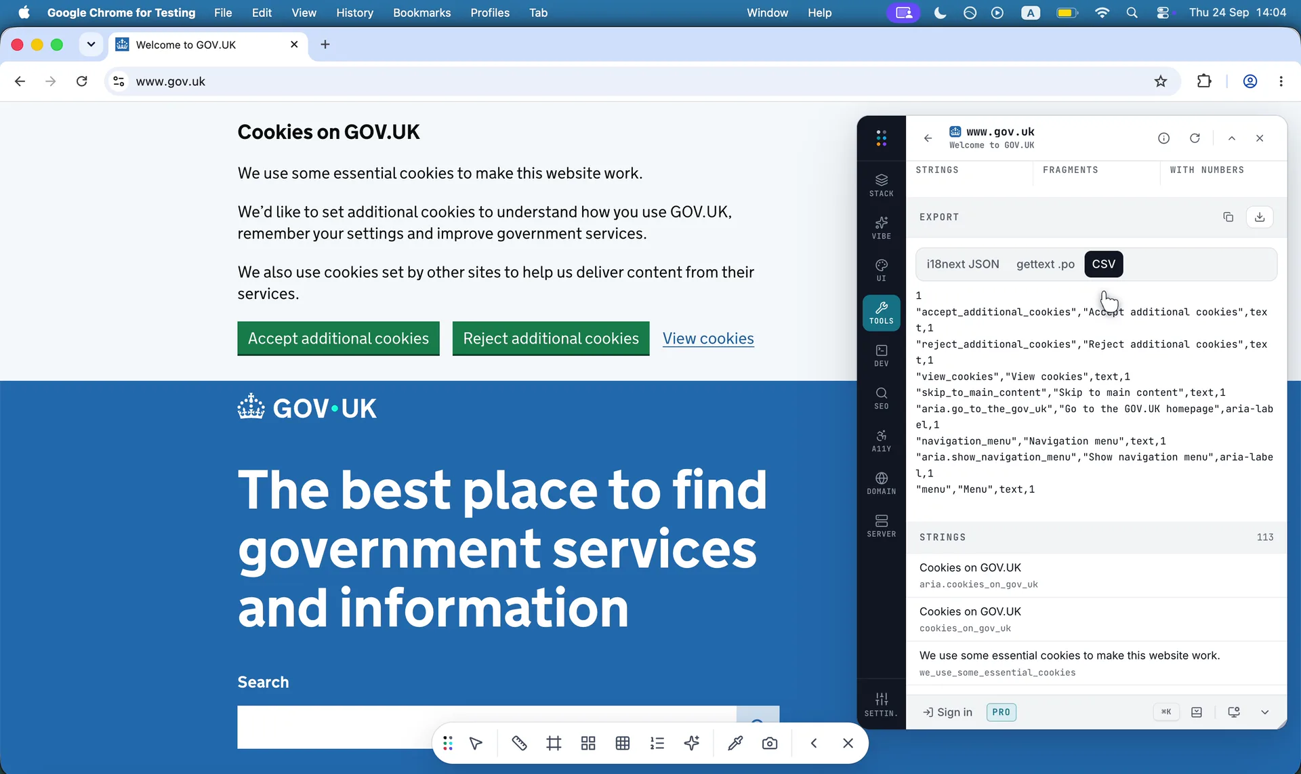This screenshot has height=774, width=1301.
Task: Open Chrome's three-dot menu
Action: pyautogui.click(x=1281, y=81)
